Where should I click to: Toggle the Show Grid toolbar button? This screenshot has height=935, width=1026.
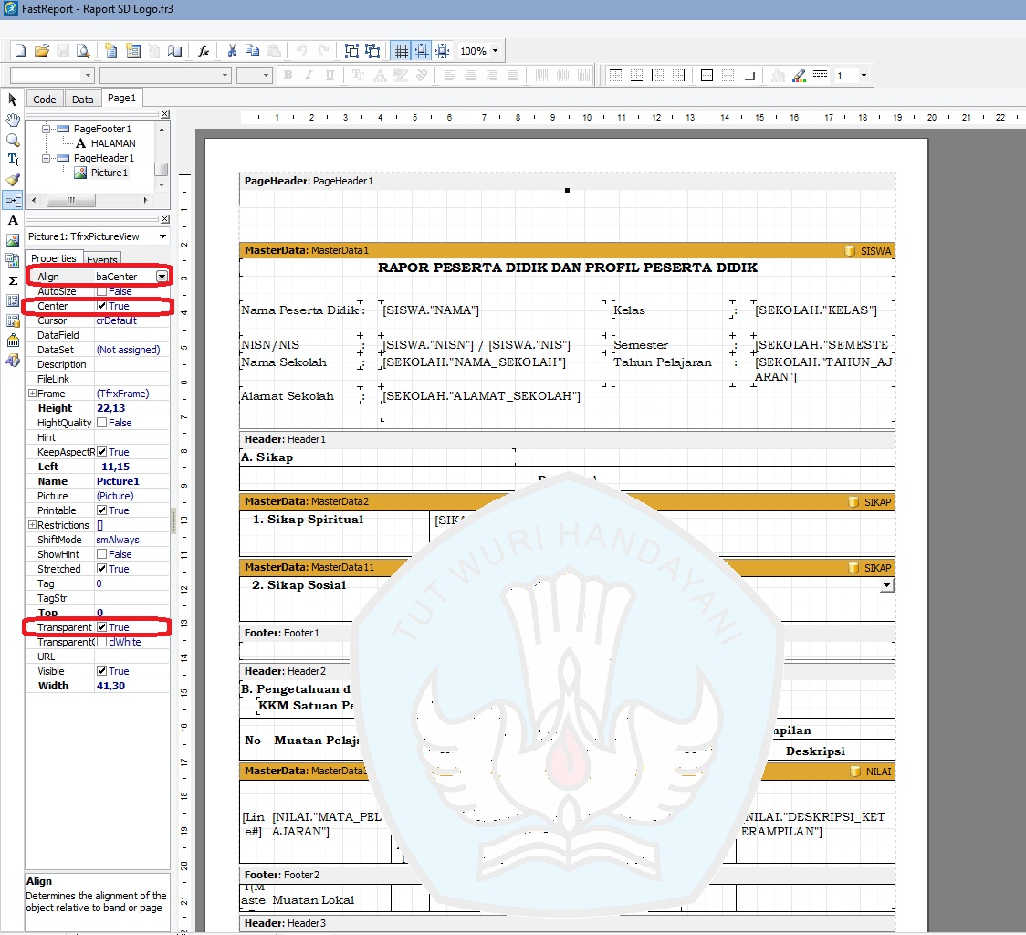(400, 51)
